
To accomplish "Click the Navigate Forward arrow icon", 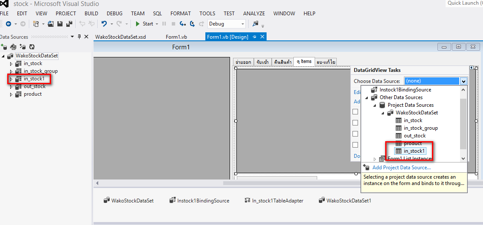I will click(x=23, y=24).
